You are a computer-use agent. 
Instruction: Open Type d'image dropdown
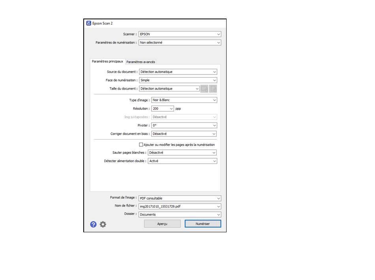pos(184,100)
